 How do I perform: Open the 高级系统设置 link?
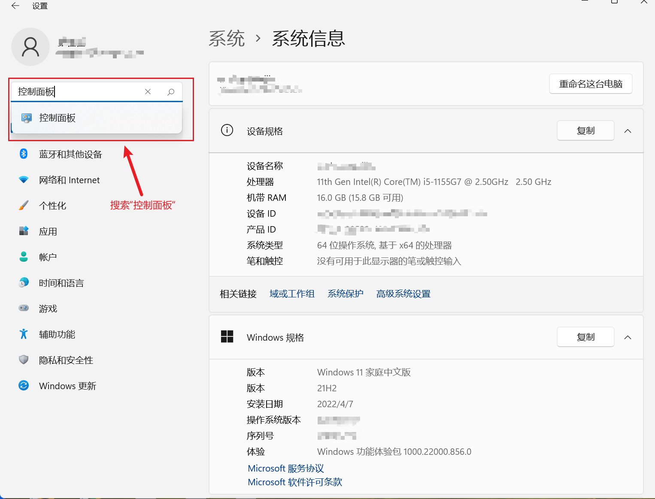pyautogui.click(x=403, y=294)
